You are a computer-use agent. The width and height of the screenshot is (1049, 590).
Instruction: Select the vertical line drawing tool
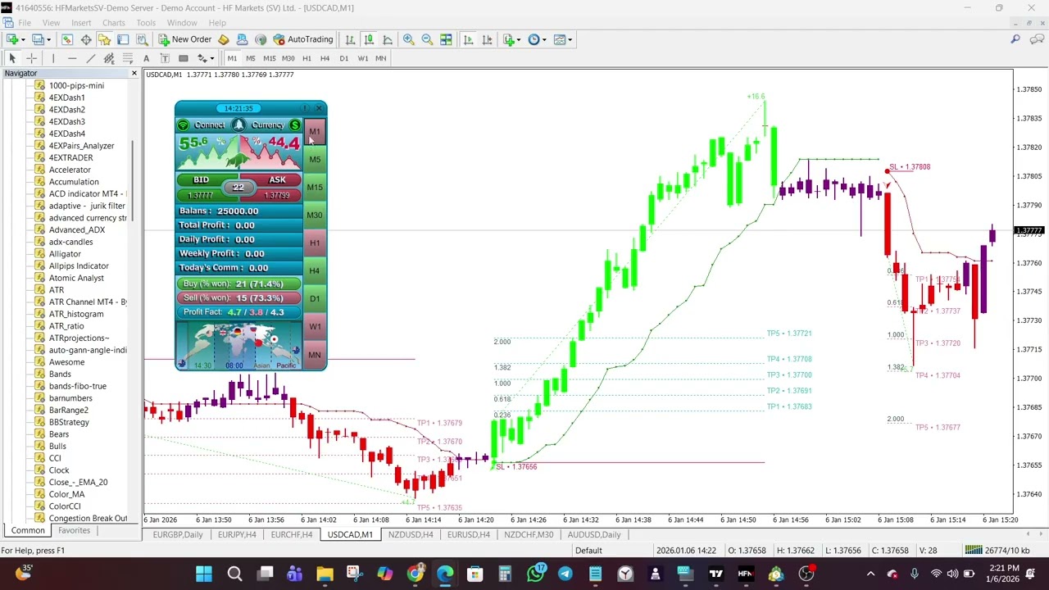click(x=53, y=58)
